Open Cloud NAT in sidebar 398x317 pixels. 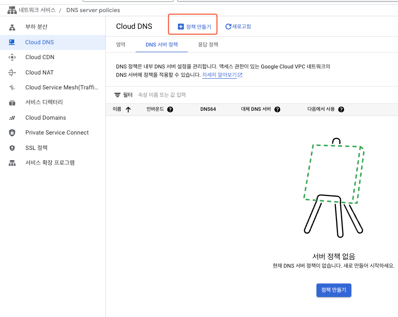[39, 73]
